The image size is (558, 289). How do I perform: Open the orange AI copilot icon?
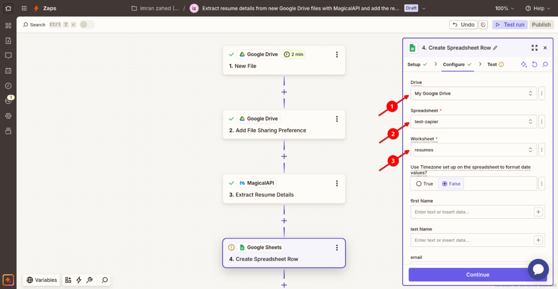pyautogui.click(x=8, y=280)
